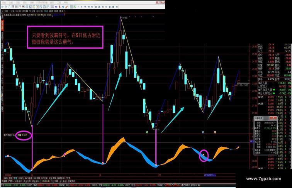
Task: Click the 年 year toolbar button
Action: [x=117, y=7]
